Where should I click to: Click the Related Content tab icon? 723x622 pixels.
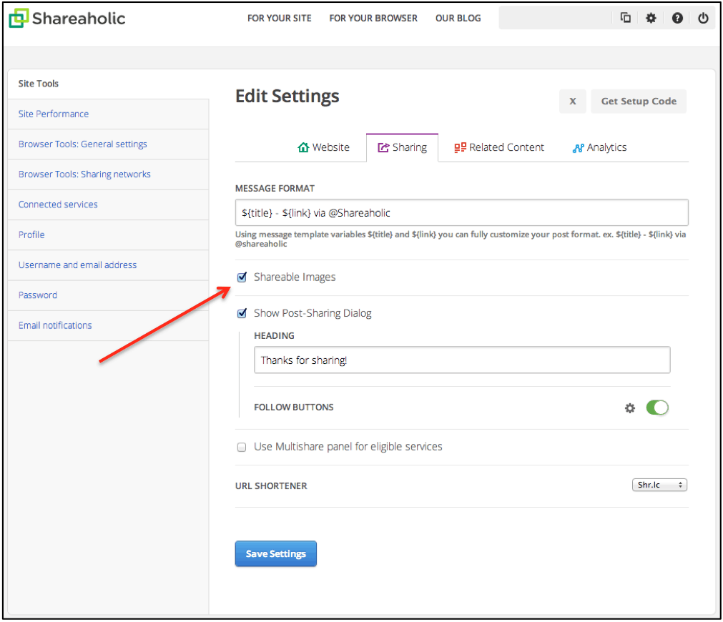pyautogui.click(x=460, y=147)
